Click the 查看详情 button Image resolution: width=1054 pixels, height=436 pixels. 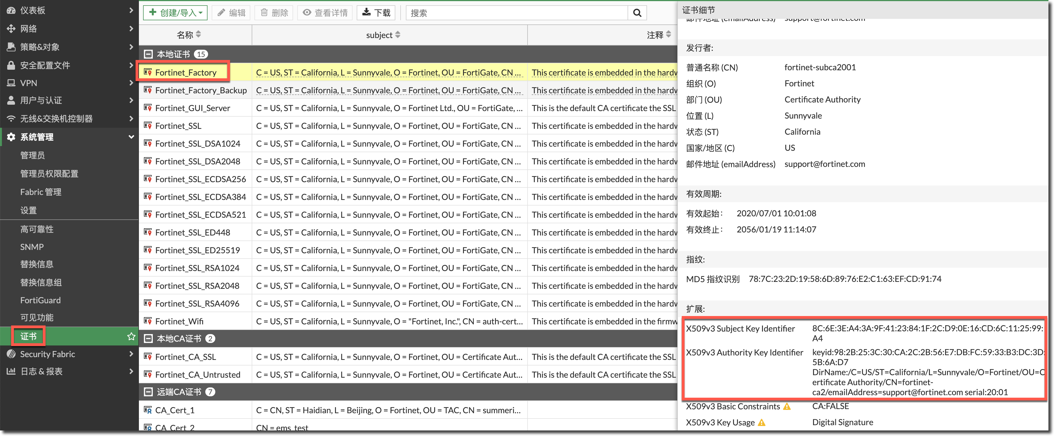pyautogui.click(x=325, y=13)
